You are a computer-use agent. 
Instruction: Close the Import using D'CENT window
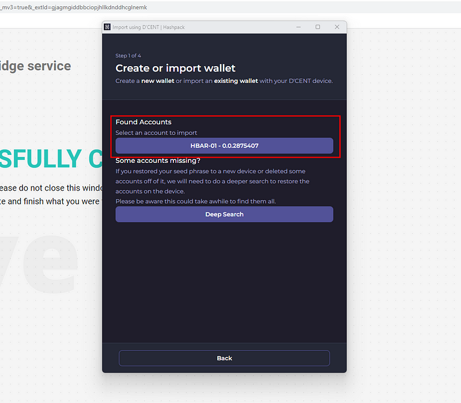[x=337, y=27]
